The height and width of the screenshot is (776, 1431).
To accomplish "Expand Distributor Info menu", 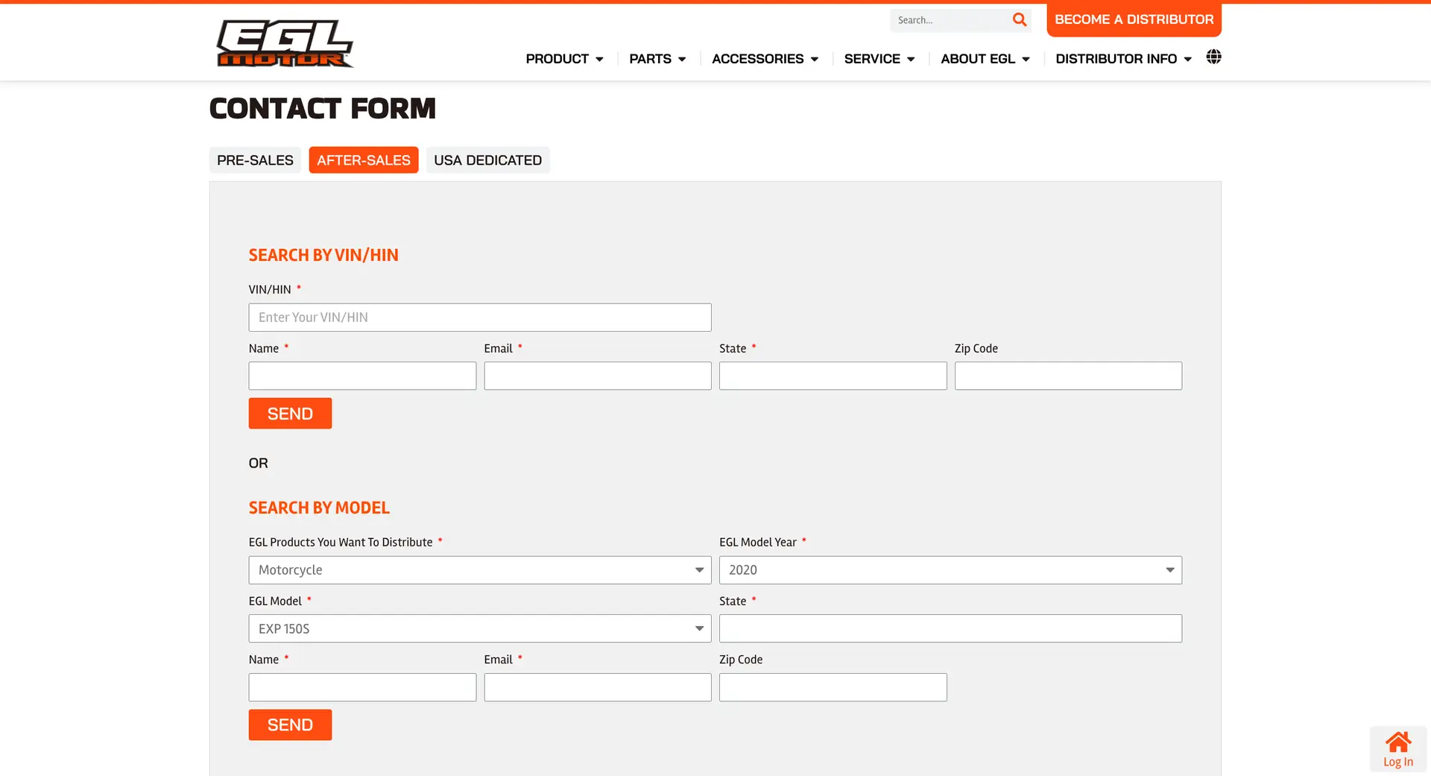I will click(x=1123, y=59).
